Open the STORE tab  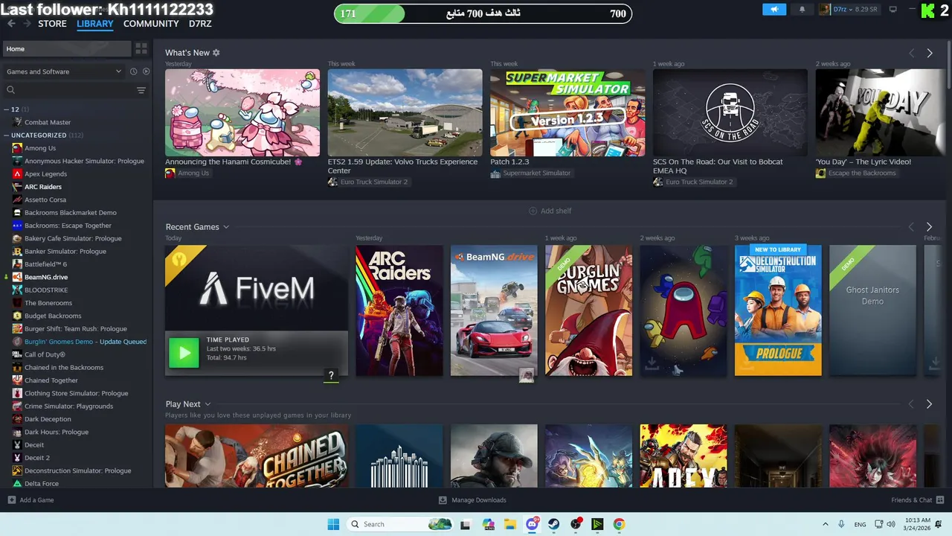52,24
